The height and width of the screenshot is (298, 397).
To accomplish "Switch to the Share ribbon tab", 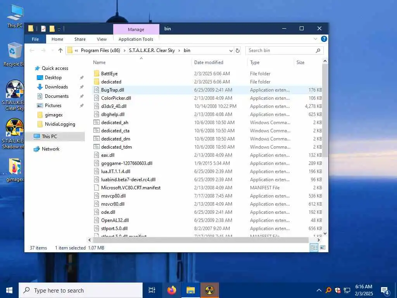I will [80, 39].
